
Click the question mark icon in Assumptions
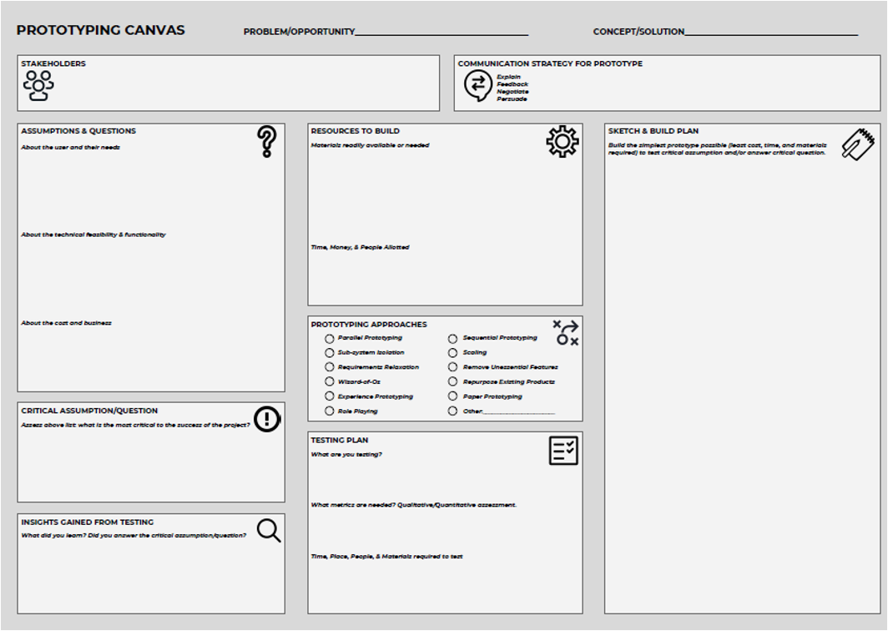point(266,142)
